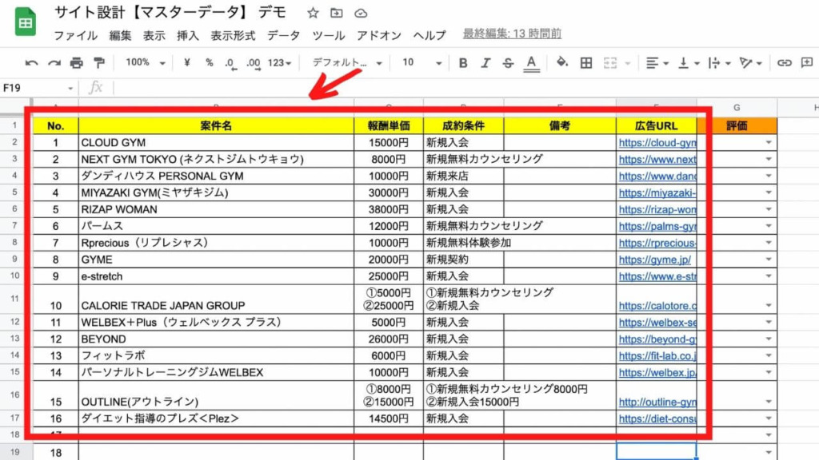Decrease decimal places
Viewport: 819px width, 460px height.
(230, 64)
